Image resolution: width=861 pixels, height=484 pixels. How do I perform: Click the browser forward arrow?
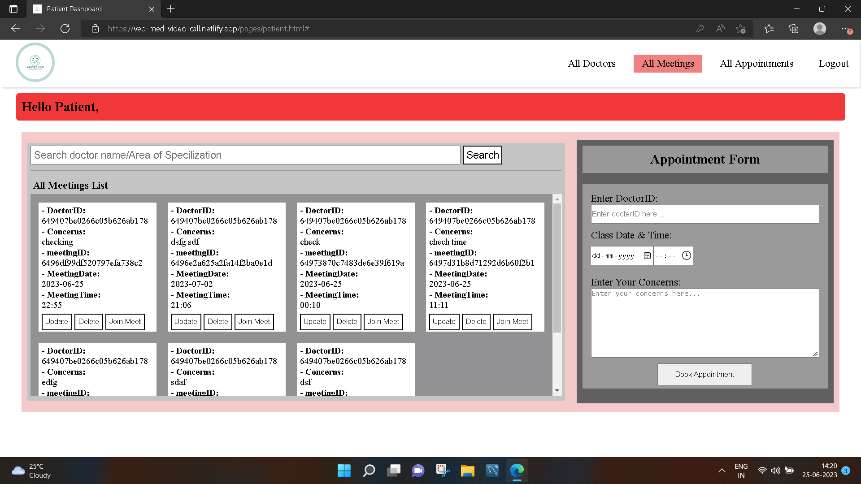[x=40, y=29]
